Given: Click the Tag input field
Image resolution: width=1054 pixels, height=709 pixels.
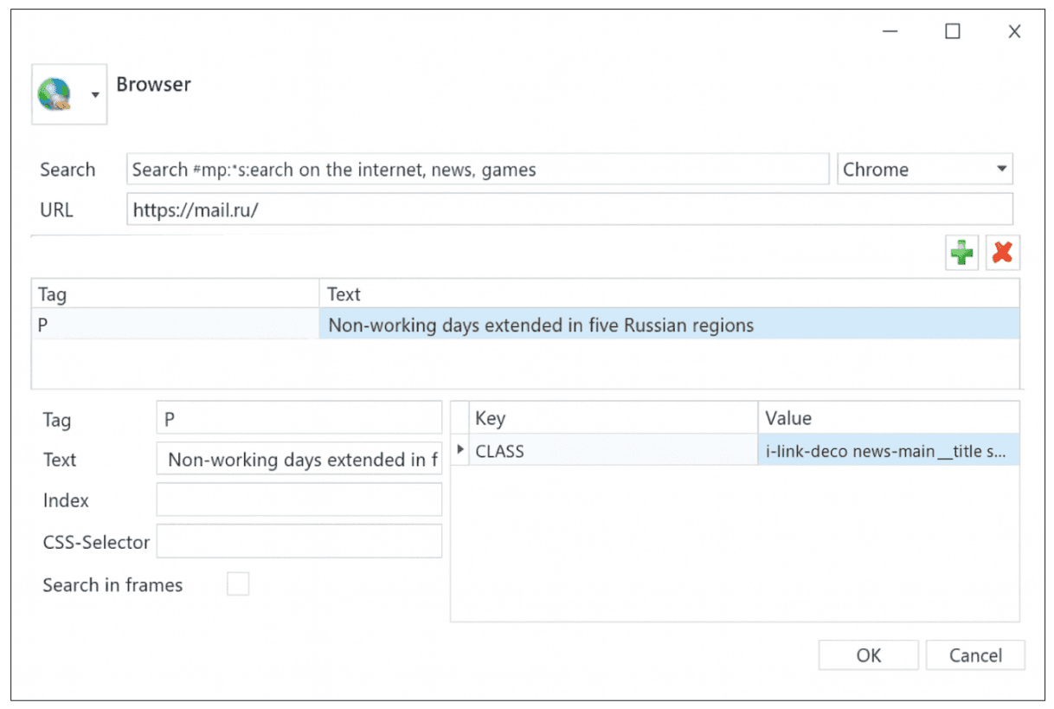Looking at the screenshot, I should (x=299, y=419).
